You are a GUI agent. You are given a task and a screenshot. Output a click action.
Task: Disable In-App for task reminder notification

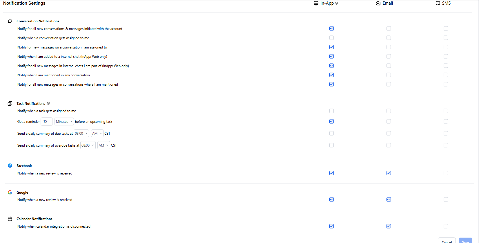[331, 121]
